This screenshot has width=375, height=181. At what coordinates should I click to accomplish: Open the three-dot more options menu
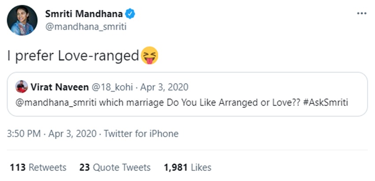361,13
